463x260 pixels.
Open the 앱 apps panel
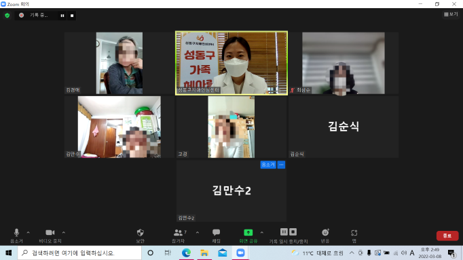(x=354, y=235)
